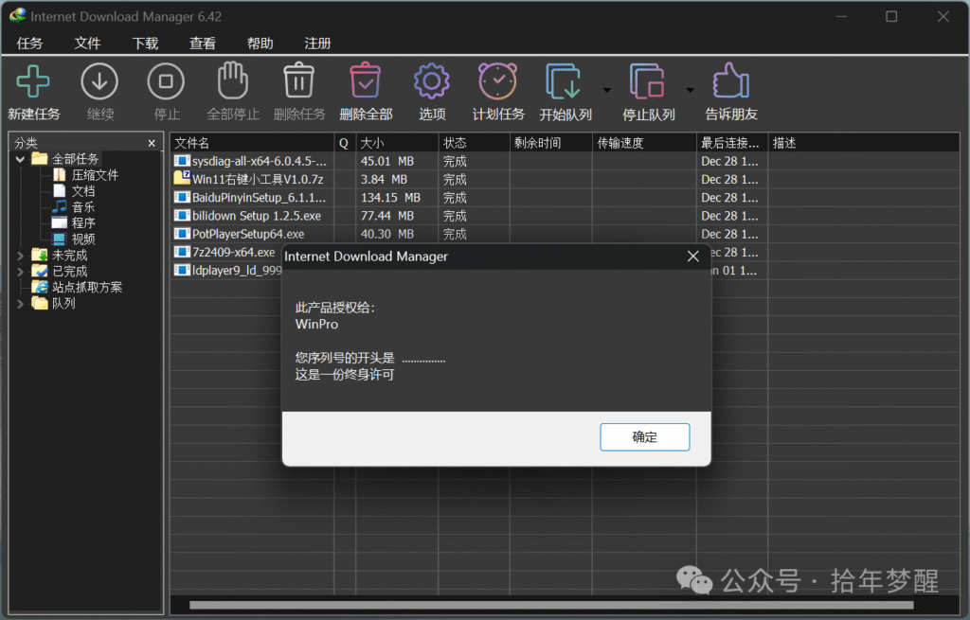Sort by 大小 column header
Image resolution: width=970 pixels, height=620 pixels.
[397, 143]
